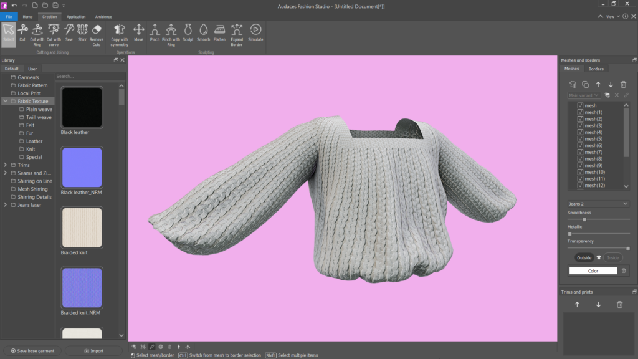Click the save disk icon
The height and width of the screenshot is (359, 638).
pos(55,6)
